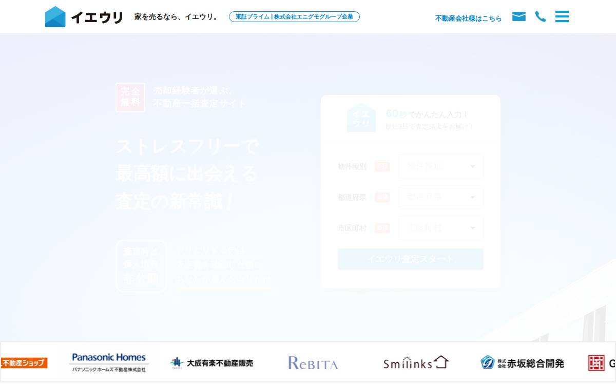The image size is (616, 385).
Task: Click the 大成有楽不動産販売 logo
Action: point(212,363)
